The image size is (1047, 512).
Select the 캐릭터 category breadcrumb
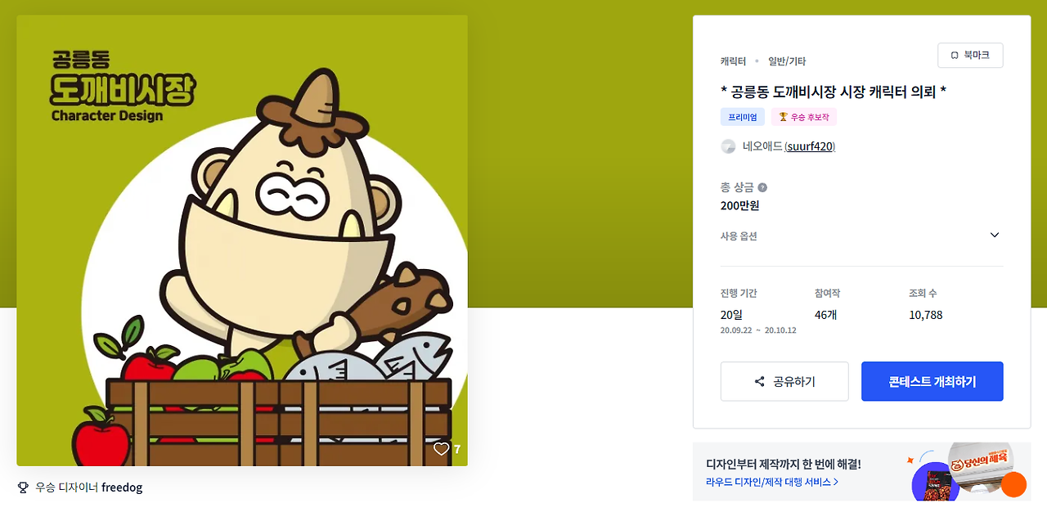click(x=733, y=61)
